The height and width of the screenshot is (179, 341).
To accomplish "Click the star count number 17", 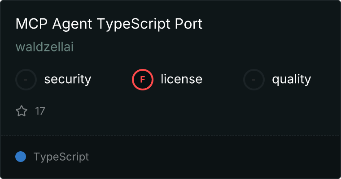I will pyautogui.click(x=40, y=111).
